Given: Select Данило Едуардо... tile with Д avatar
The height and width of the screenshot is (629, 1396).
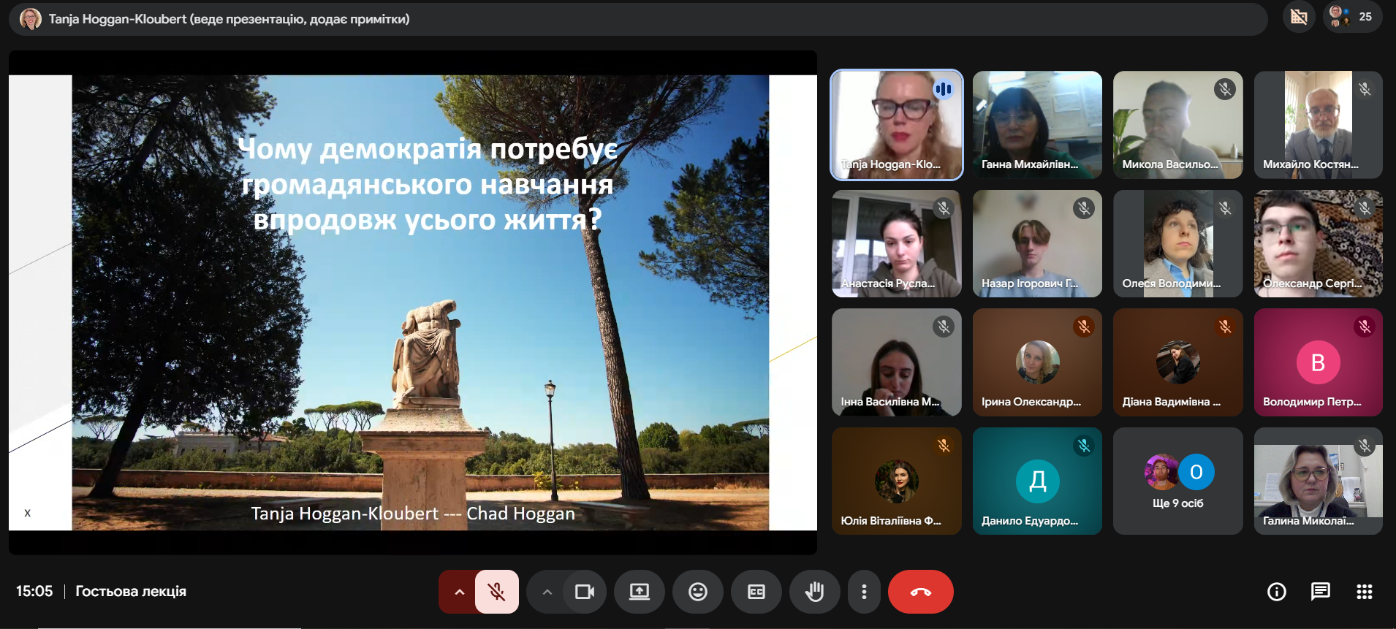Looking at the screenshot, I should click(1037, 481).
